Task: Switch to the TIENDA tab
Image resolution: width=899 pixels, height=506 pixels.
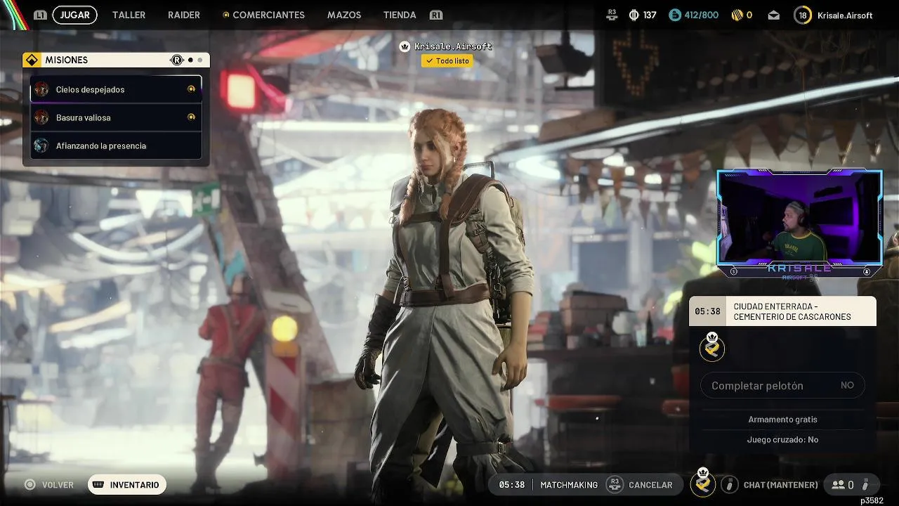Action: point(400,15)
